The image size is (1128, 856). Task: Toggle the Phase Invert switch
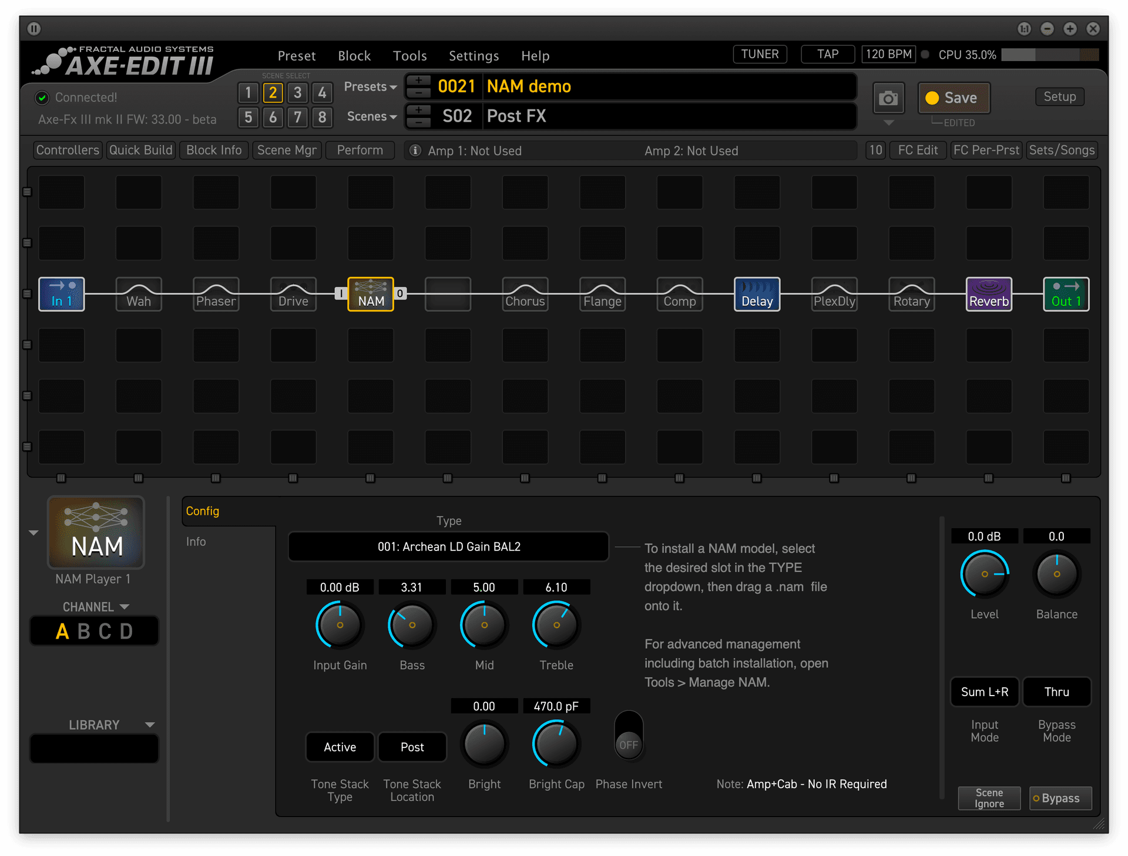tap(629, 735)
